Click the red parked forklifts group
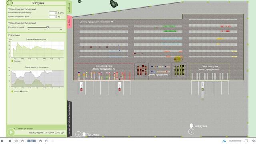Viewport: 256px width, 144px height. coord(142,70)
